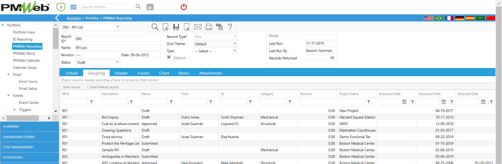
Task: Click the search magnifier in top bar
Action: pos(138,7)
